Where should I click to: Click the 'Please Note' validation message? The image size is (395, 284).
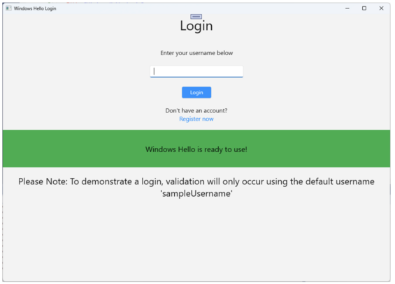coord(196,188)
